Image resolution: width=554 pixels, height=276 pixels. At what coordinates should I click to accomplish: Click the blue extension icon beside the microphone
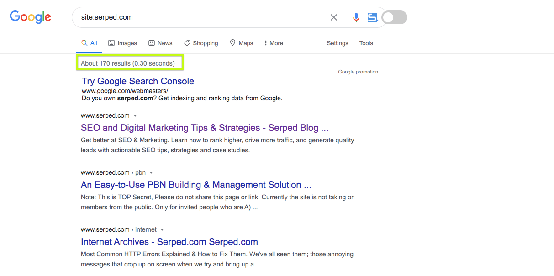(x=373, y=17)
